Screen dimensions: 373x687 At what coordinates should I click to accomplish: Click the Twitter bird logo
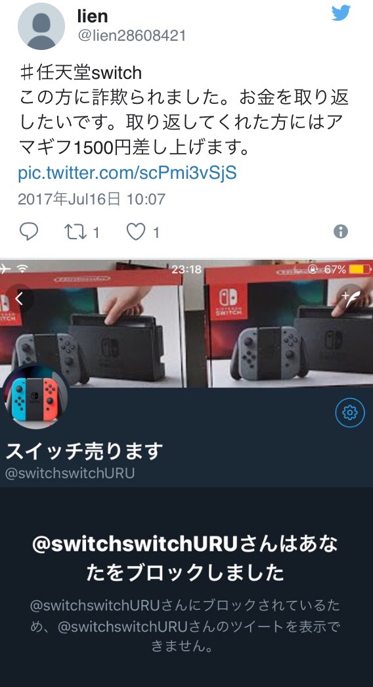point(341,13)
